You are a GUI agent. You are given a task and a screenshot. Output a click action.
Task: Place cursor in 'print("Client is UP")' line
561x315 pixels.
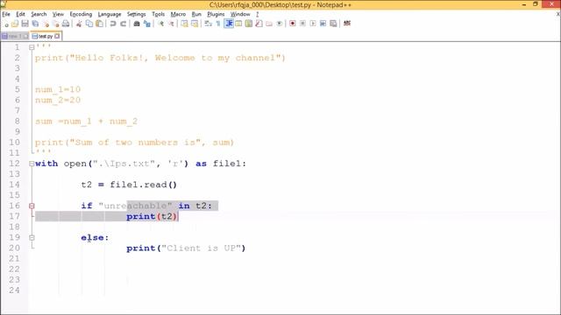click(x=186, y=248)
